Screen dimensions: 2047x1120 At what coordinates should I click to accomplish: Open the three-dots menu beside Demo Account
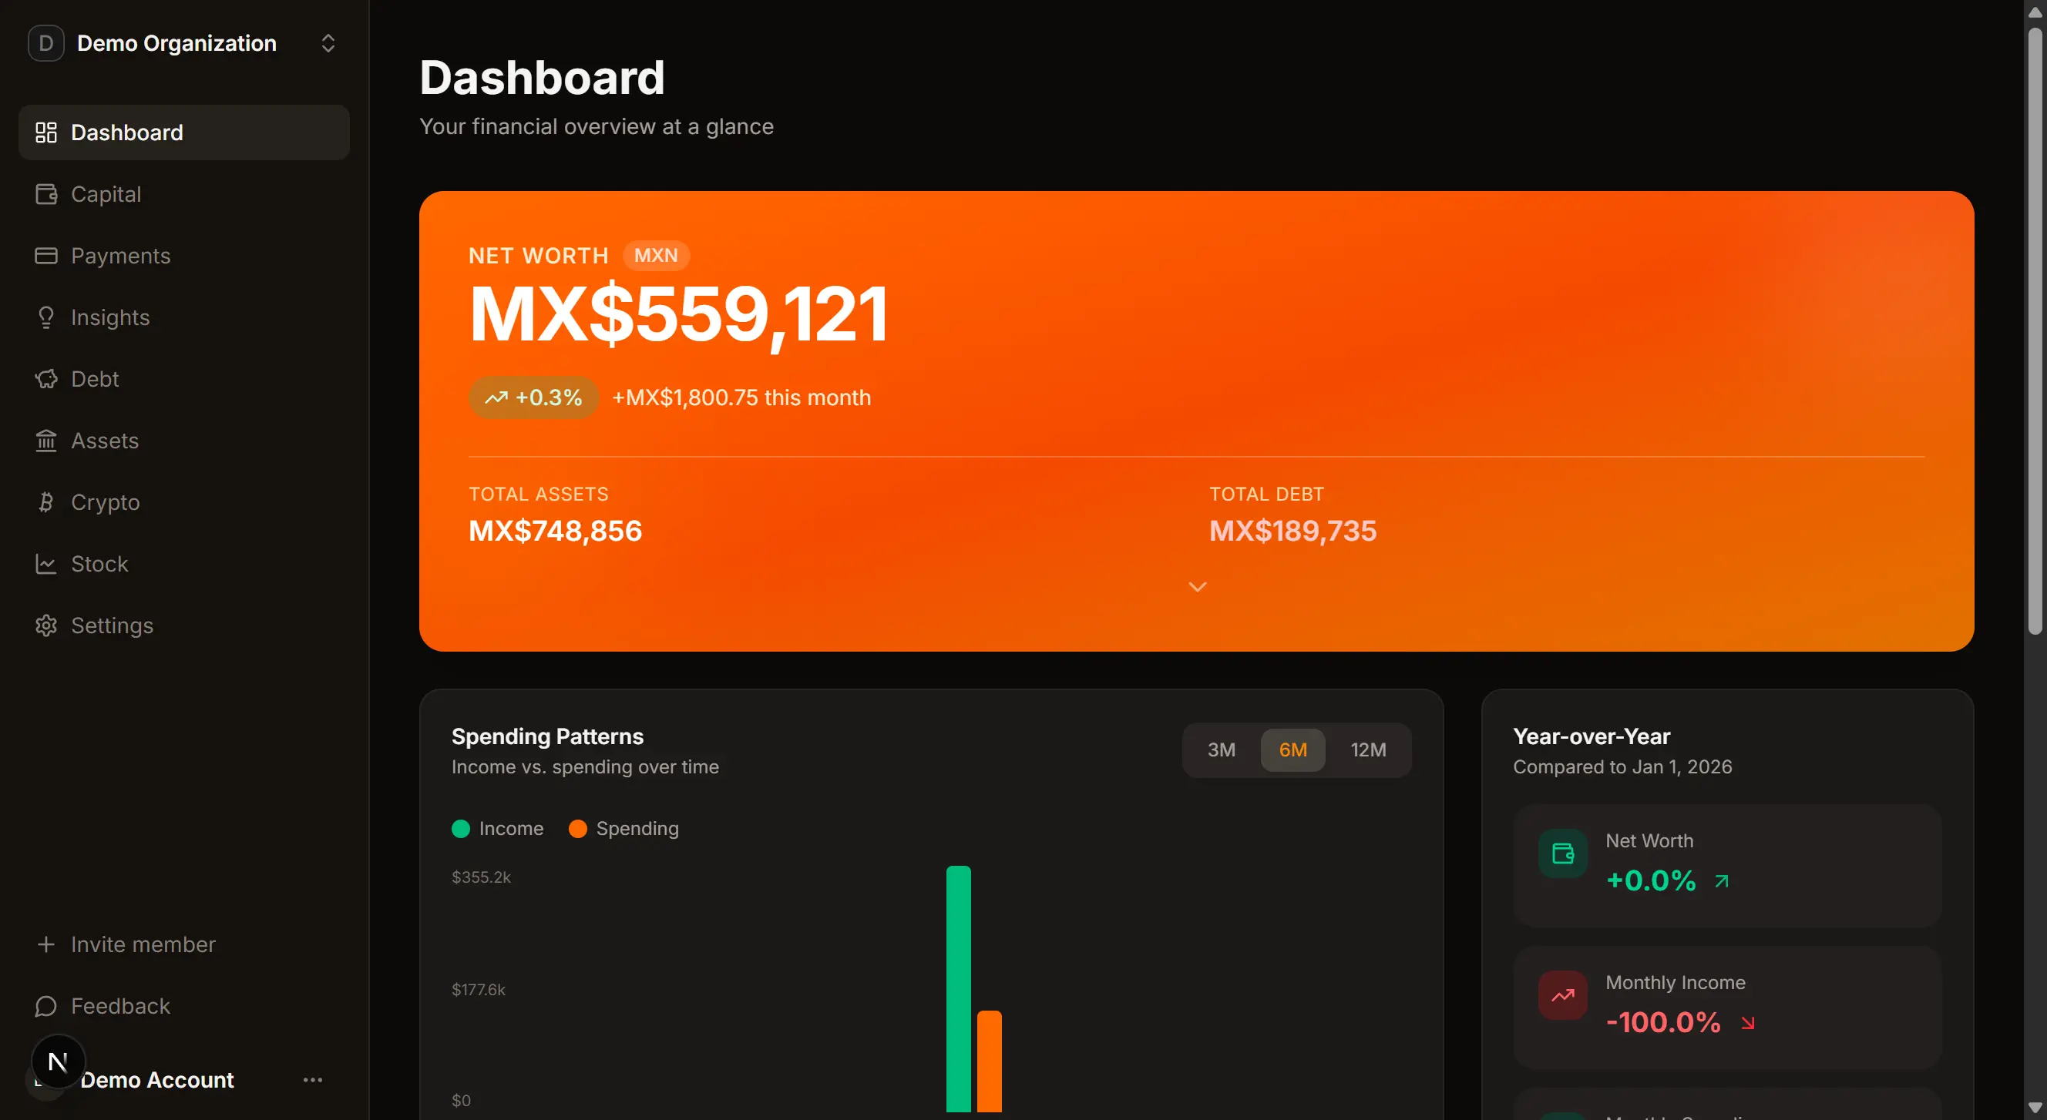tap(312, 1079)
